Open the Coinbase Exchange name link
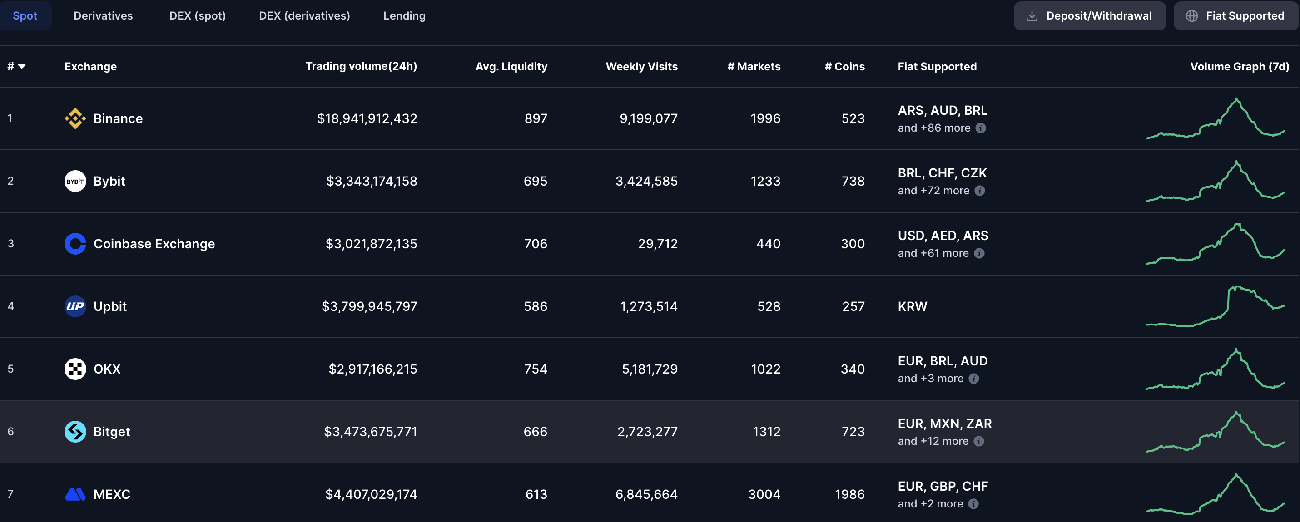This screenshot has width=1300, height=522. tap(154, 244)
